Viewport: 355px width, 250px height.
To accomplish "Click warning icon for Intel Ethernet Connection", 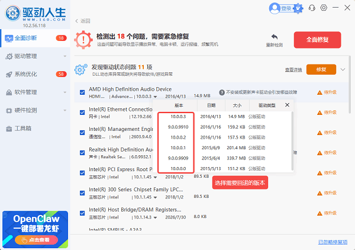I will tap(319, 113).
